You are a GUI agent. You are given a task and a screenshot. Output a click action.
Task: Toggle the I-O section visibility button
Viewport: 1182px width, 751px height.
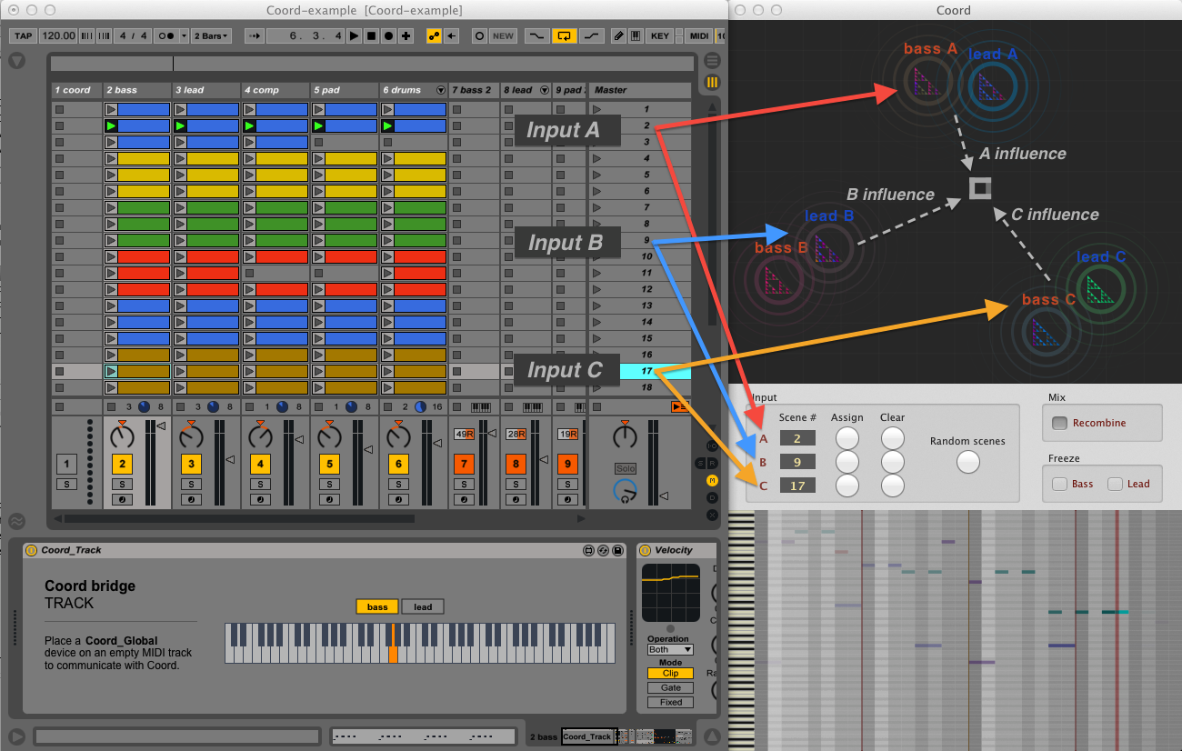[712, 446]
